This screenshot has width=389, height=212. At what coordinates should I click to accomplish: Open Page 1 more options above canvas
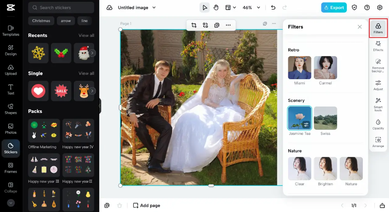[x=274, y=24]
